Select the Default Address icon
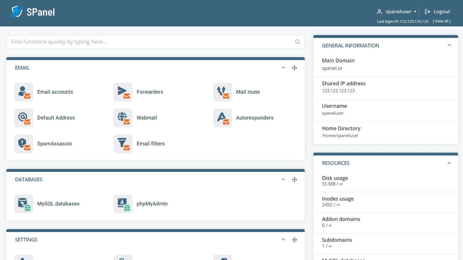Screen dimensions: 463x260 point(24,118)
